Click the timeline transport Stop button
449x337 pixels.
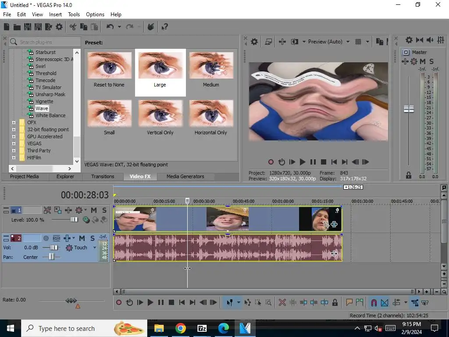pyautogui.click(x=171, y=302)
